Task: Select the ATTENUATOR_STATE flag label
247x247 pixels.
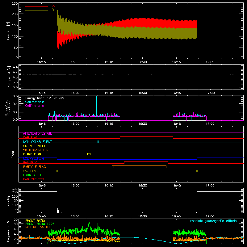Action: (37, 134)
